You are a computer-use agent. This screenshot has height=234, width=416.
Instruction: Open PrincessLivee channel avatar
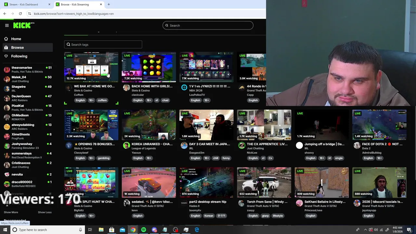coord(299,203)
